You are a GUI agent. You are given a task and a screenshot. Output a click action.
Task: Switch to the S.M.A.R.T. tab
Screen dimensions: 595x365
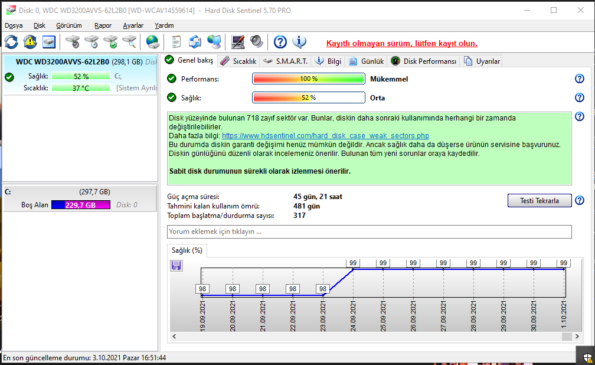285,61
